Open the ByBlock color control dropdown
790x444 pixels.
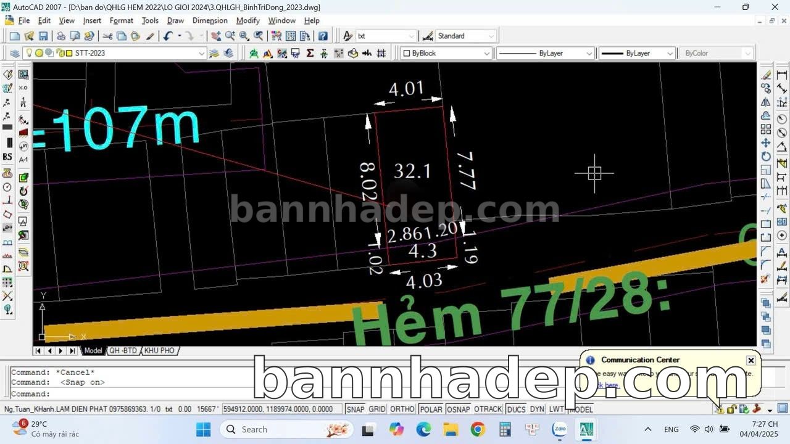coord(486,53)
